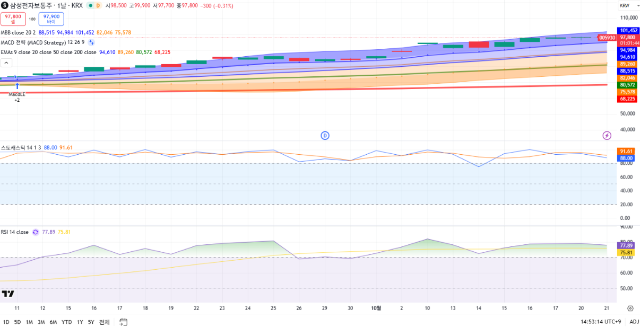The image size is (640, 327).
Task: Select the 스토캐스틱 14 1 3 legend
Action: [x=21, y=148]
